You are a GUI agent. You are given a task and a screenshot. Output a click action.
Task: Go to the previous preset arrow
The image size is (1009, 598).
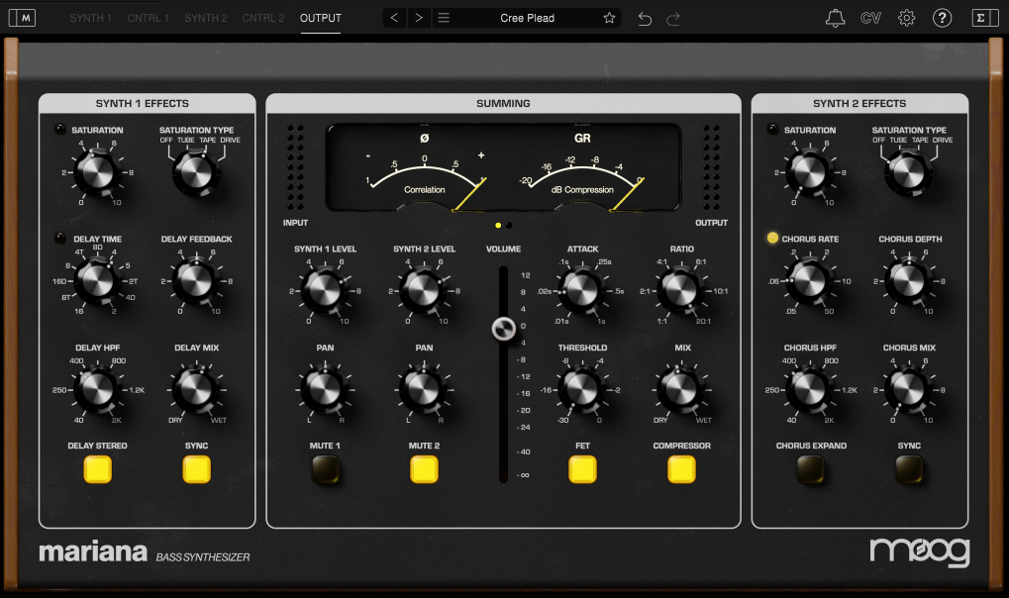point(394,18)
